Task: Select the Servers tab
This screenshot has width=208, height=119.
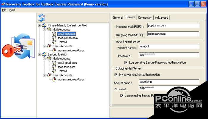Action: coord(130,17)
